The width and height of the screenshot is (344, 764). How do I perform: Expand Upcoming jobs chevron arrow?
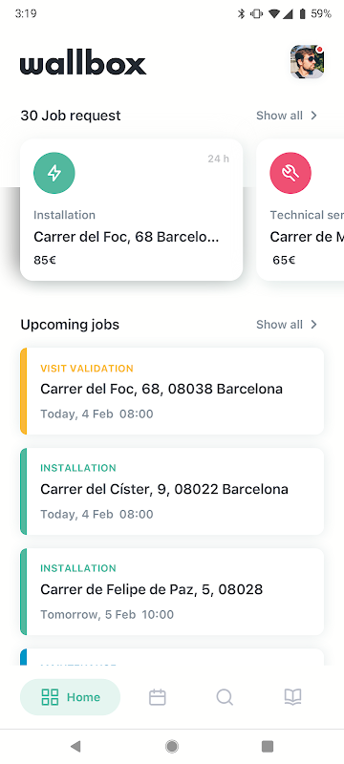(313, 325)
